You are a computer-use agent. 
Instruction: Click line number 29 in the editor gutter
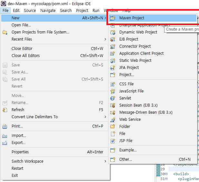[163, 169]
